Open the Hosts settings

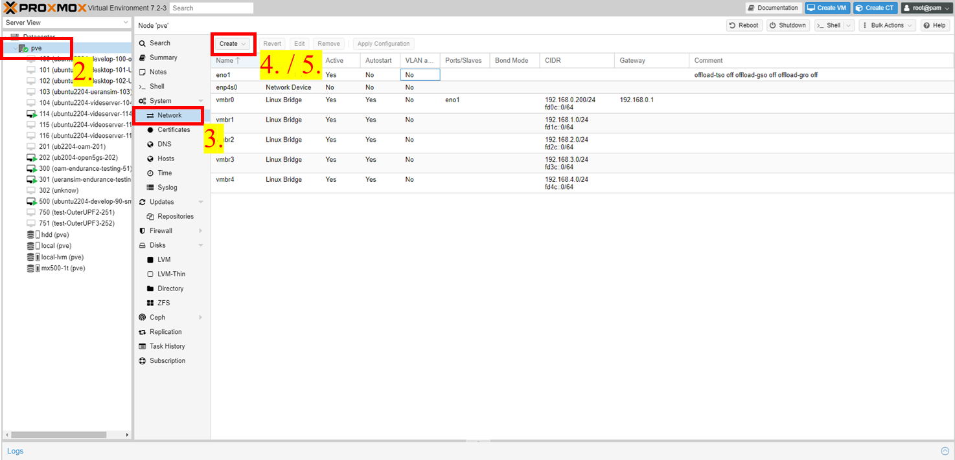(166, 159)
